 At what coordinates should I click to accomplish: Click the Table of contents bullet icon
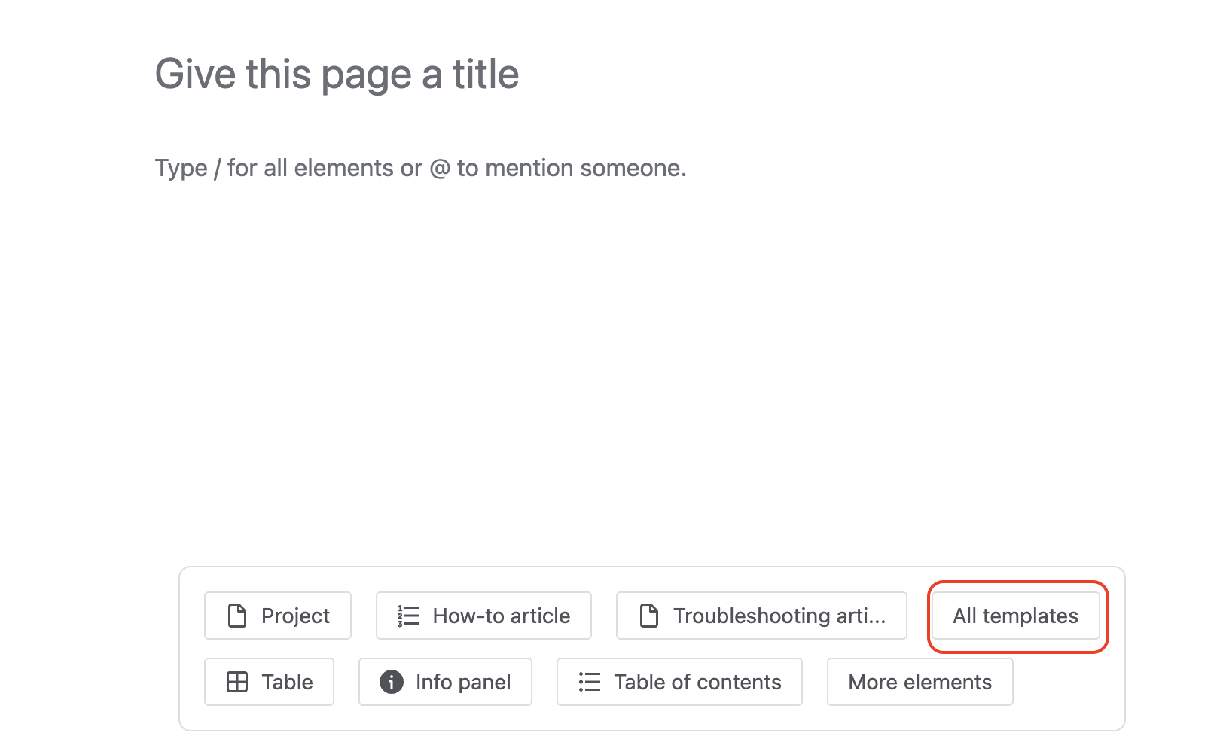590,682
